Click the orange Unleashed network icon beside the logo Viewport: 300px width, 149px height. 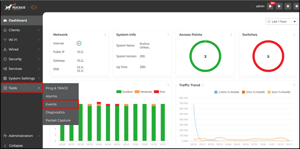(34, 7)
